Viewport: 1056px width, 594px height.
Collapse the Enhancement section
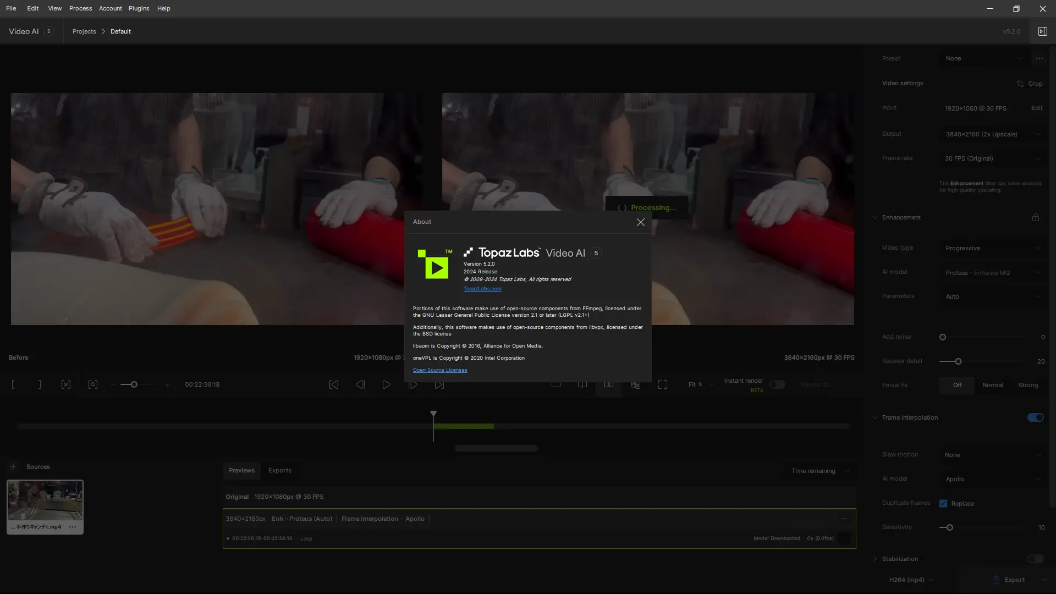(x=875, y=217)
